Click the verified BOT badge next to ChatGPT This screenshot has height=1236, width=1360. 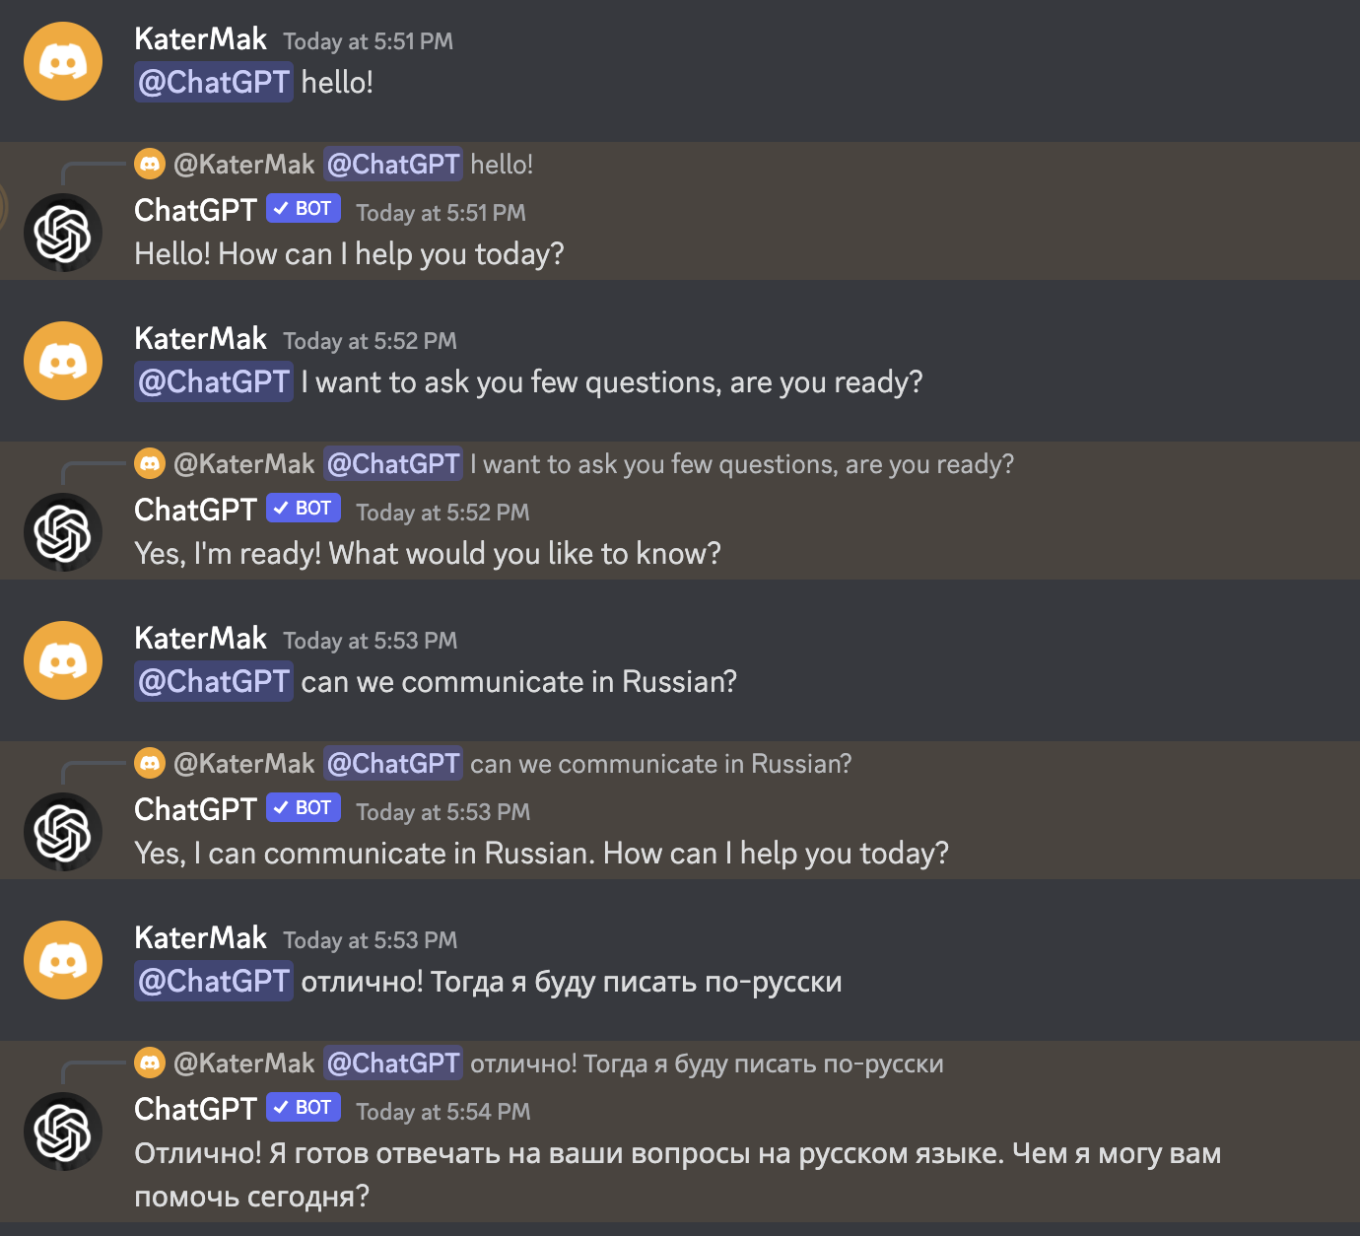(x=303, y=208)
